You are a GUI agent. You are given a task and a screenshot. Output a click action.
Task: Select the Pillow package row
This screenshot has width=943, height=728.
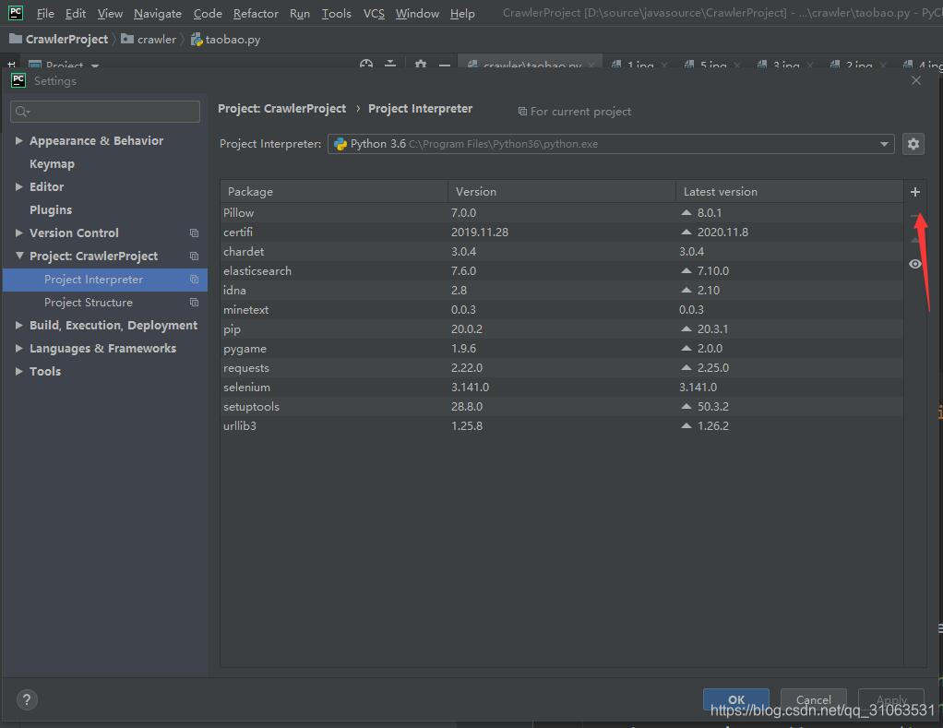(x=561, y=213)
